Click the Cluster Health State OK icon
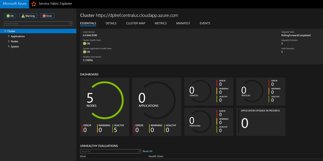The image size is (323, 161). 84,43
